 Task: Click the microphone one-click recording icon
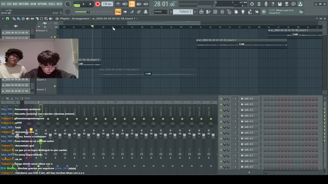[266, 4]
